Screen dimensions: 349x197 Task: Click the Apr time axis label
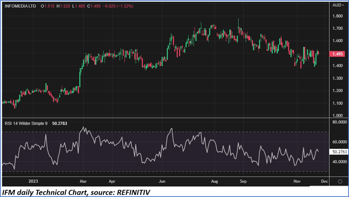click(112, 181)
